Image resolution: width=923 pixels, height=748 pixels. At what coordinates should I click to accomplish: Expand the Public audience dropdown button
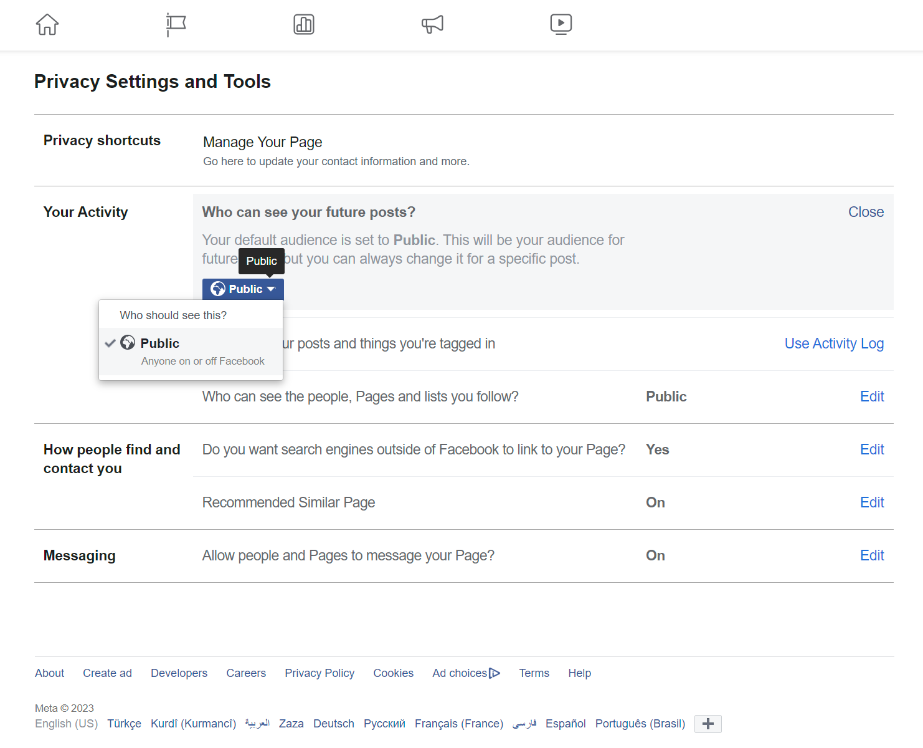click(x=243, y=289)
